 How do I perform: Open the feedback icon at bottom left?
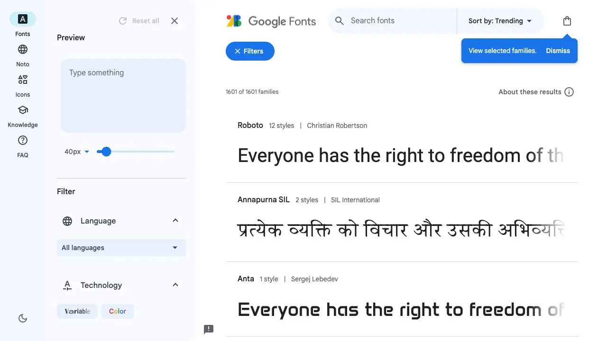pos(209,329)
